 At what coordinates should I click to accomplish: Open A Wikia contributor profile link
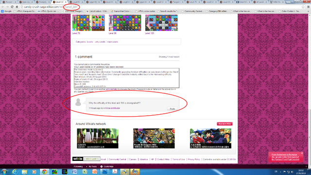(112, 108)
